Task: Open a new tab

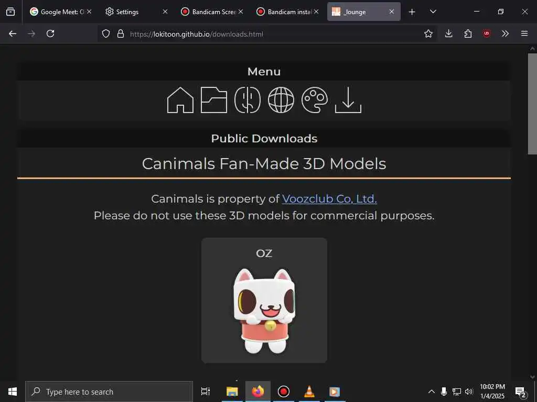Action: [412, 12]
